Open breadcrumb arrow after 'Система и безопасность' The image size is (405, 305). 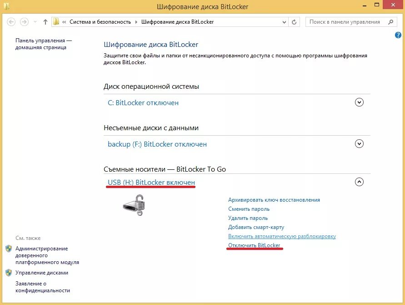click(x=136, y=22)
